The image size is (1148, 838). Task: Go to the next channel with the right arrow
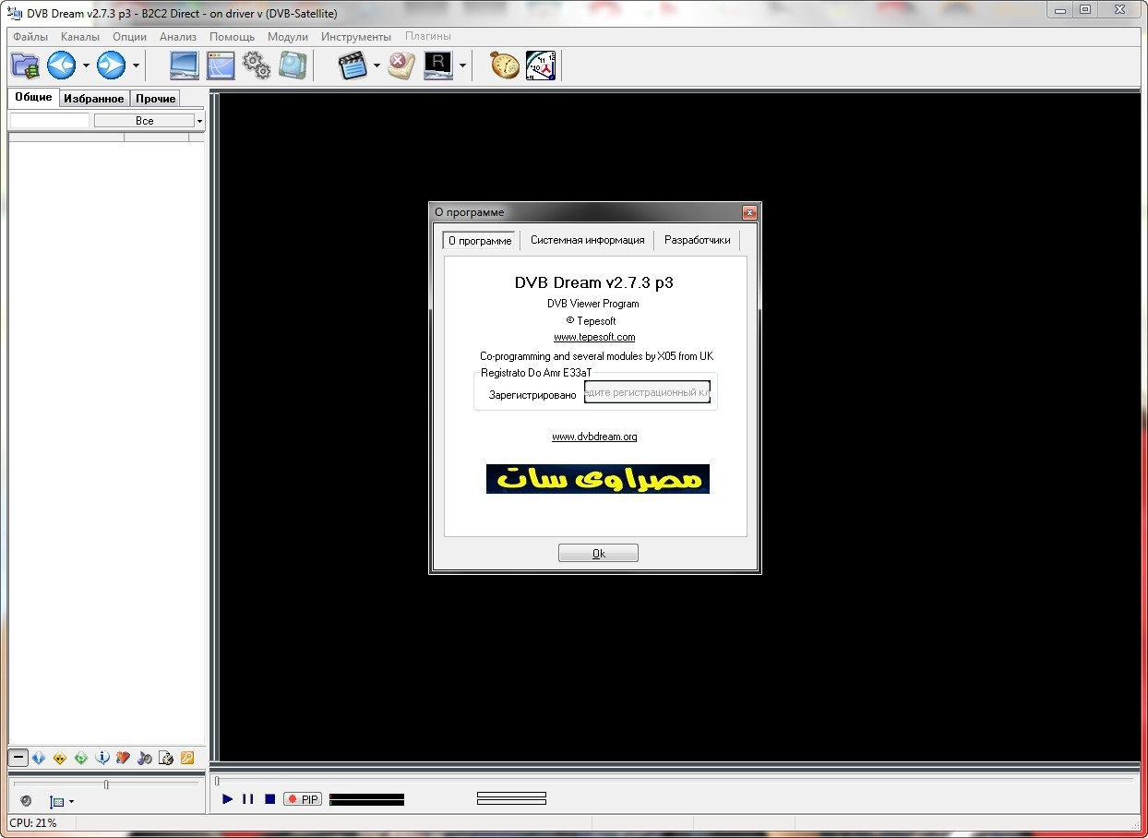coord(112,66)
